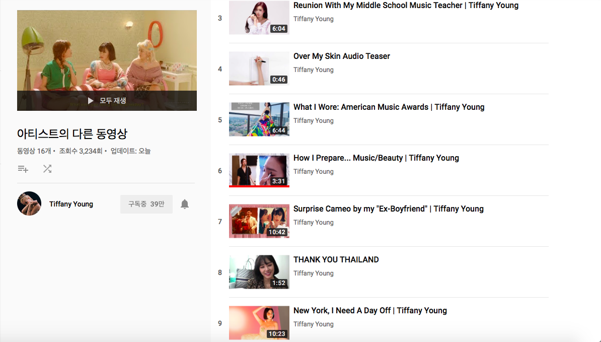Click channel name under What I Wore video
Screen dimensions: 601x342
coord(314,121)
